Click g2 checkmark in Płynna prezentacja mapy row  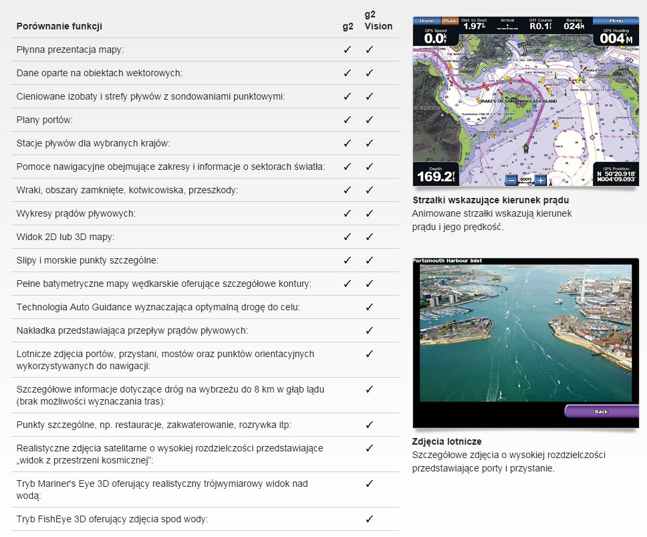click(x=347, y=49)
